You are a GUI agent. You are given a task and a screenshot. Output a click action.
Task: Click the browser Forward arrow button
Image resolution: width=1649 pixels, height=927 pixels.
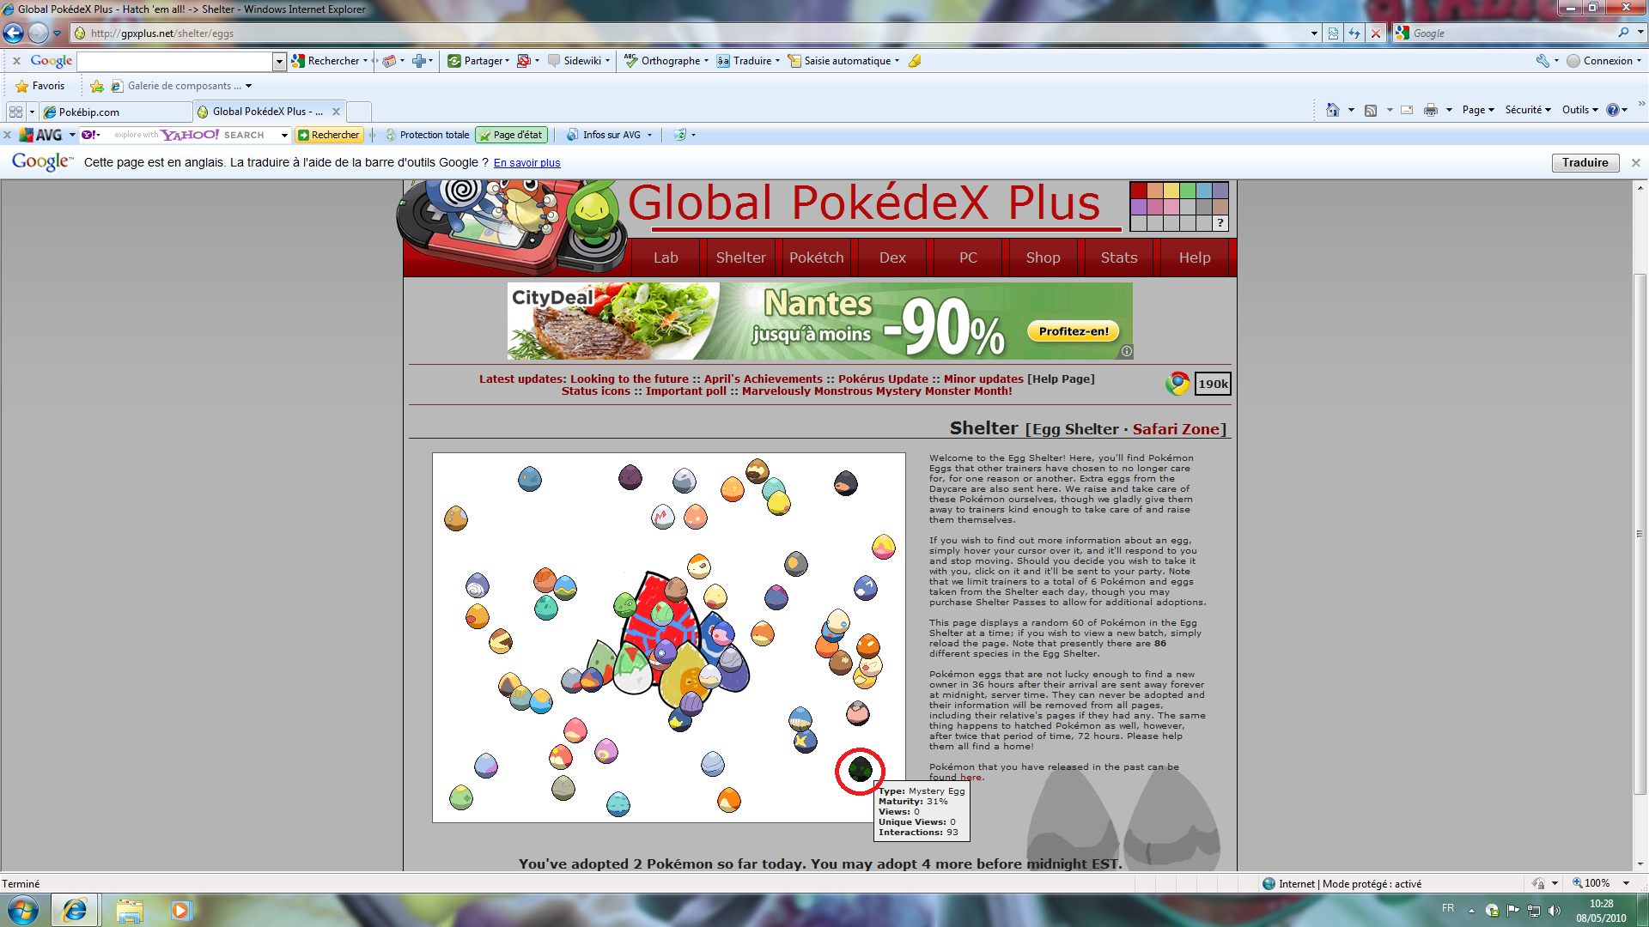pos(38,33)
